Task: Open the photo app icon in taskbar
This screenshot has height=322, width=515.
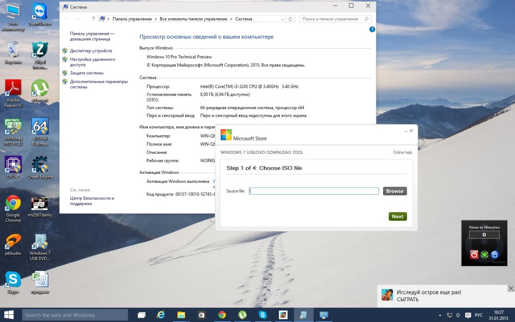Action: 283,315
